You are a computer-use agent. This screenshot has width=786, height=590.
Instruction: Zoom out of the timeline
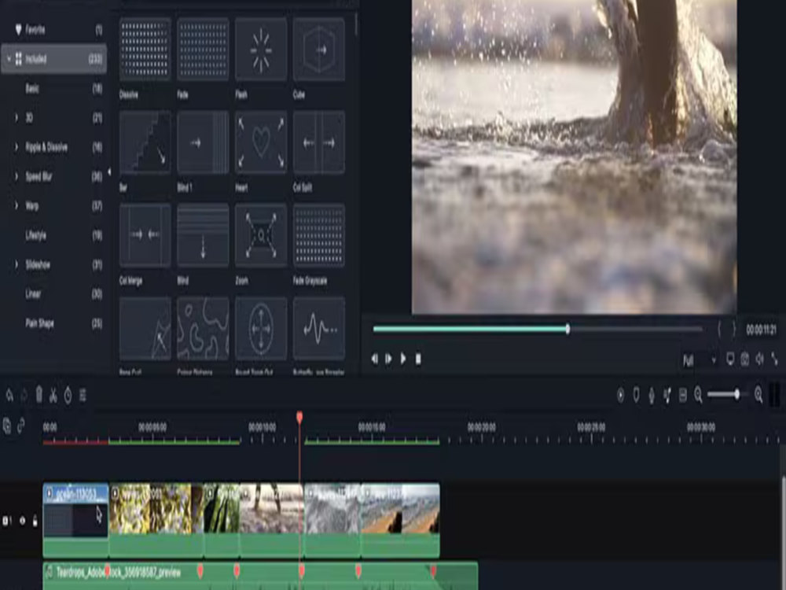coord(698,396)
